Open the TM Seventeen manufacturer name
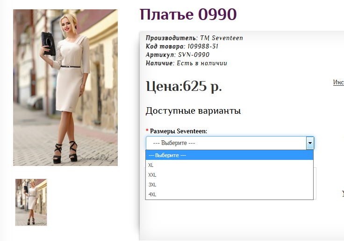 tap(221, 38)
